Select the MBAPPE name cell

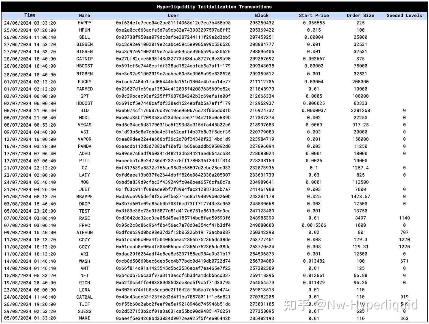click(85, 197)
